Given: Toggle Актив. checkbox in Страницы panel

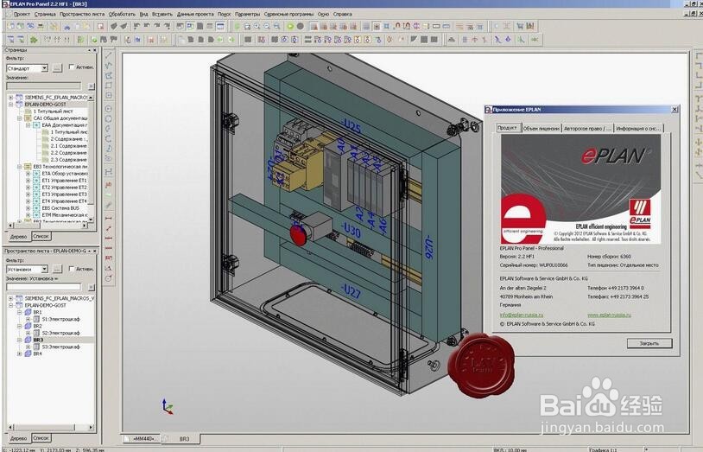Looking at the screenshot, I should click(72, 67).
